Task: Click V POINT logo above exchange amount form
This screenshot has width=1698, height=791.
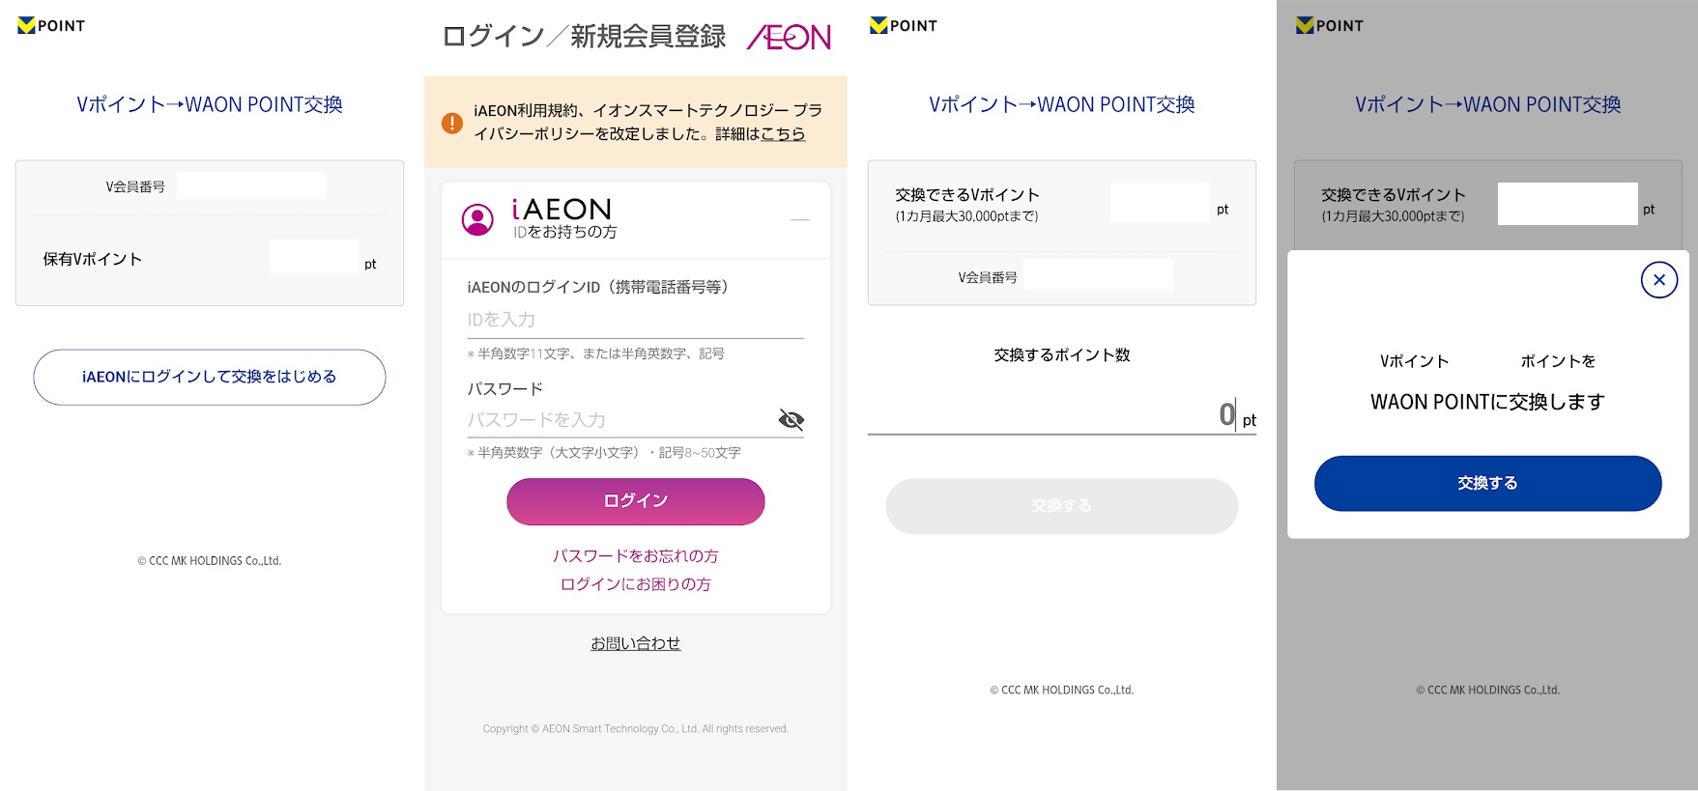Action: pos(904,25)
